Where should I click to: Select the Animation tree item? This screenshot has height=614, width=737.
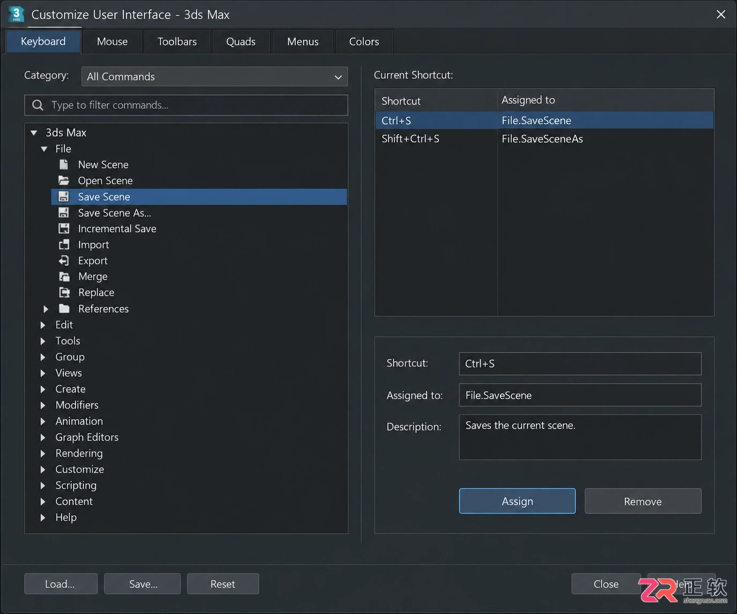point(79,421)
